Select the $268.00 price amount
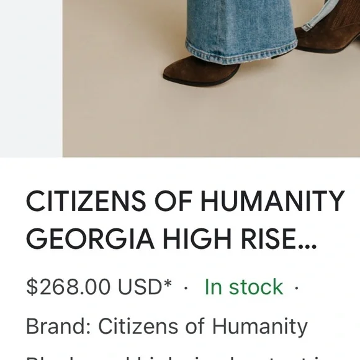360x360 pixels. (x=68, y=287)
